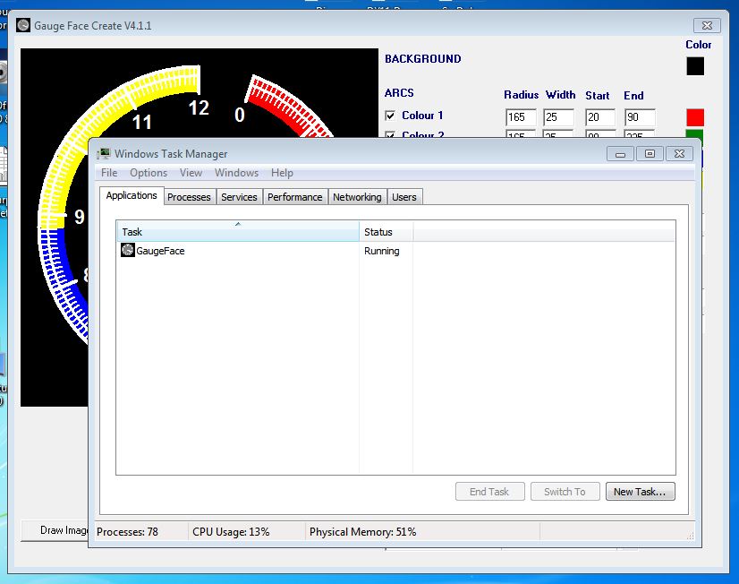739x584 pixels.
Task: Close the Gauge Face Create window
Action: [x=707, y=25]
